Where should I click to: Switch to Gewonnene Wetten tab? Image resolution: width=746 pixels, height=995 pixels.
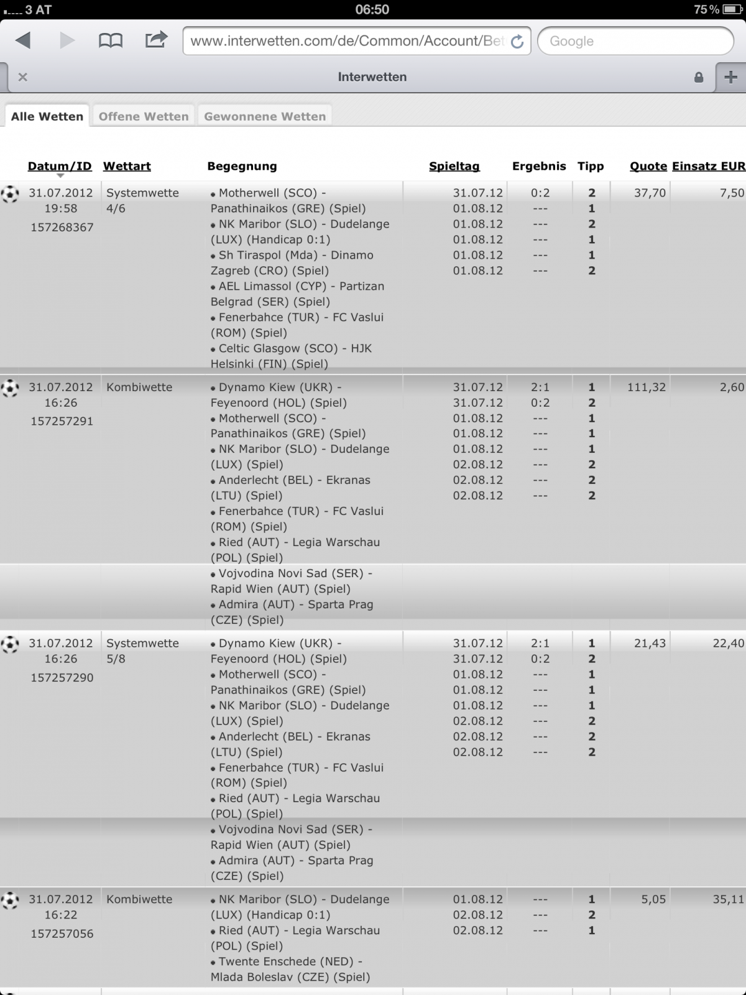(265, 116)
